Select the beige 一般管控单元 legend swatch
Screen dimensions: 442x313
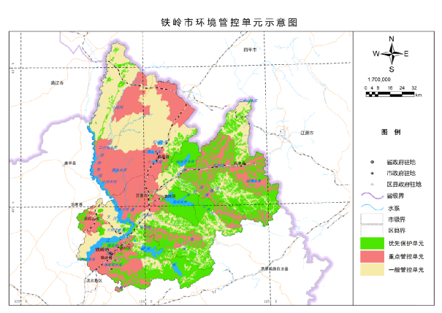[x=373, y=269]
